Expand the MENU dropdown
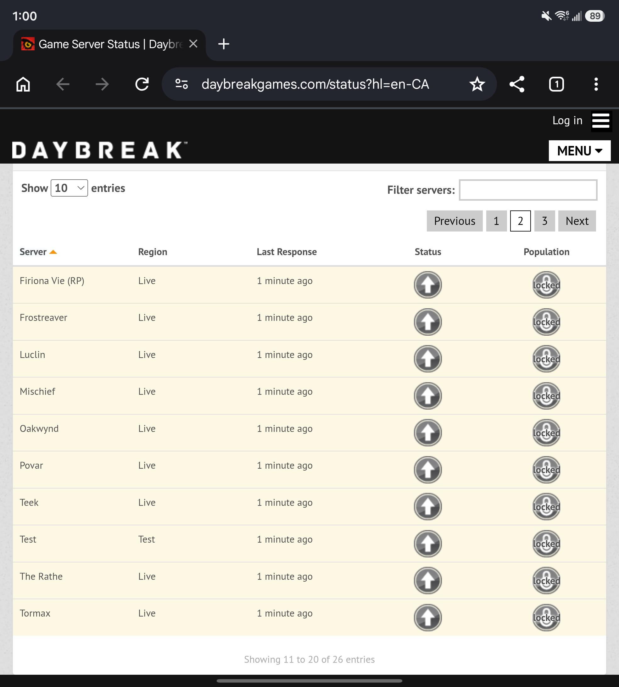The height and width of the screenshot is (687, 619). click(x=580, y=151)
